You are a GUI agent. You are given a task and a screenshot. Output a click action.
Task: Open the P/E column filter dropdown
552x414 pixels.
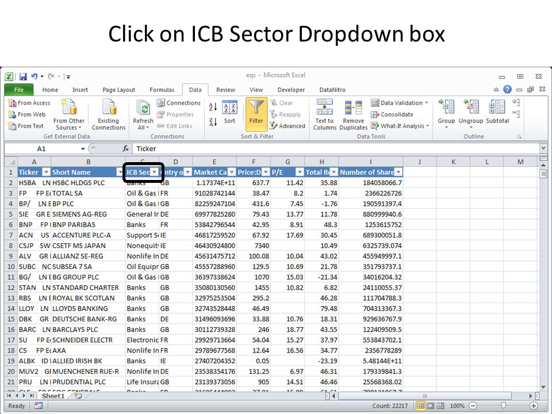point(300,172)
